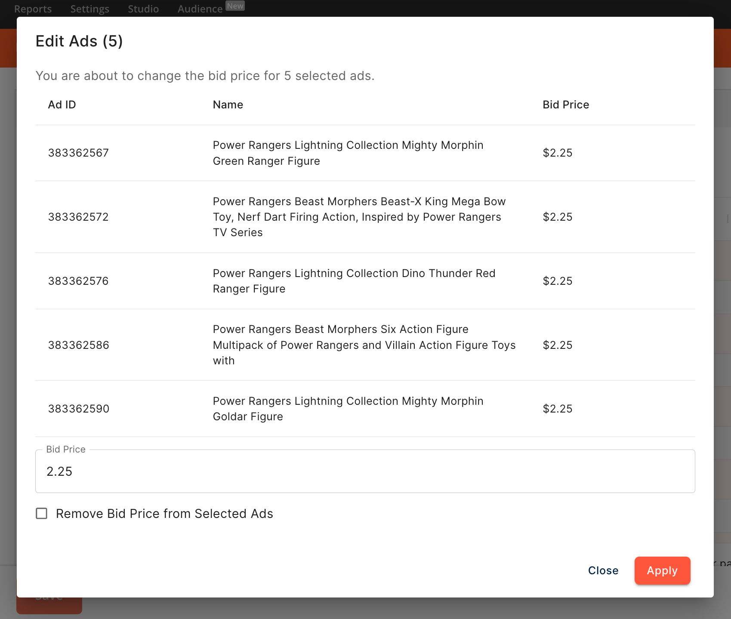Viewport: 731px width, 619px height.
Task: Click the $2.25 bid price for ad 383362590
Action: click(x=558, y=409)
